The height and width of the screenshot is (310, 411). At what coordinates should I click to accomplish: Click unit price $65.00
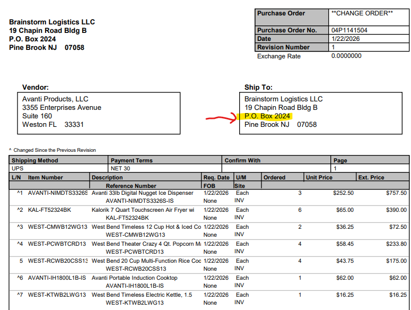[345, 210]
